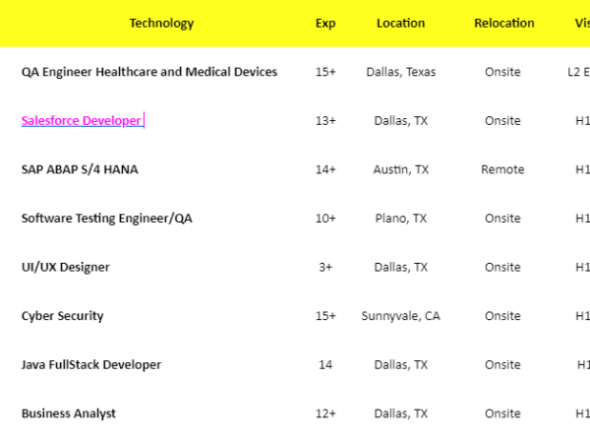The image size is (590, 443).
Task: Click the Cyber Security cell
Action: coord(62,316)
